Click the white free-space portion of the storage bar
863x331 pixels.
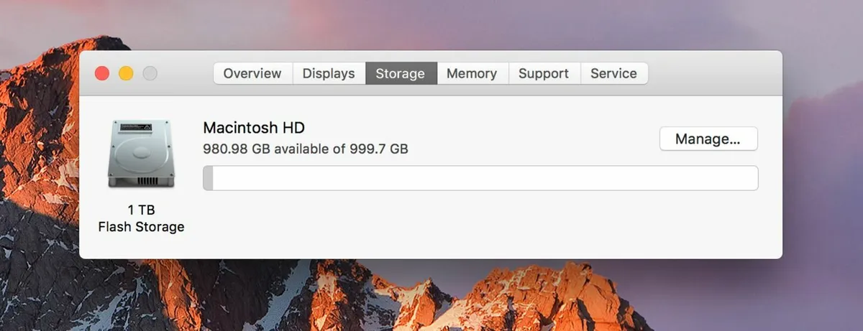pyautogui.click(x=482, y=178)
